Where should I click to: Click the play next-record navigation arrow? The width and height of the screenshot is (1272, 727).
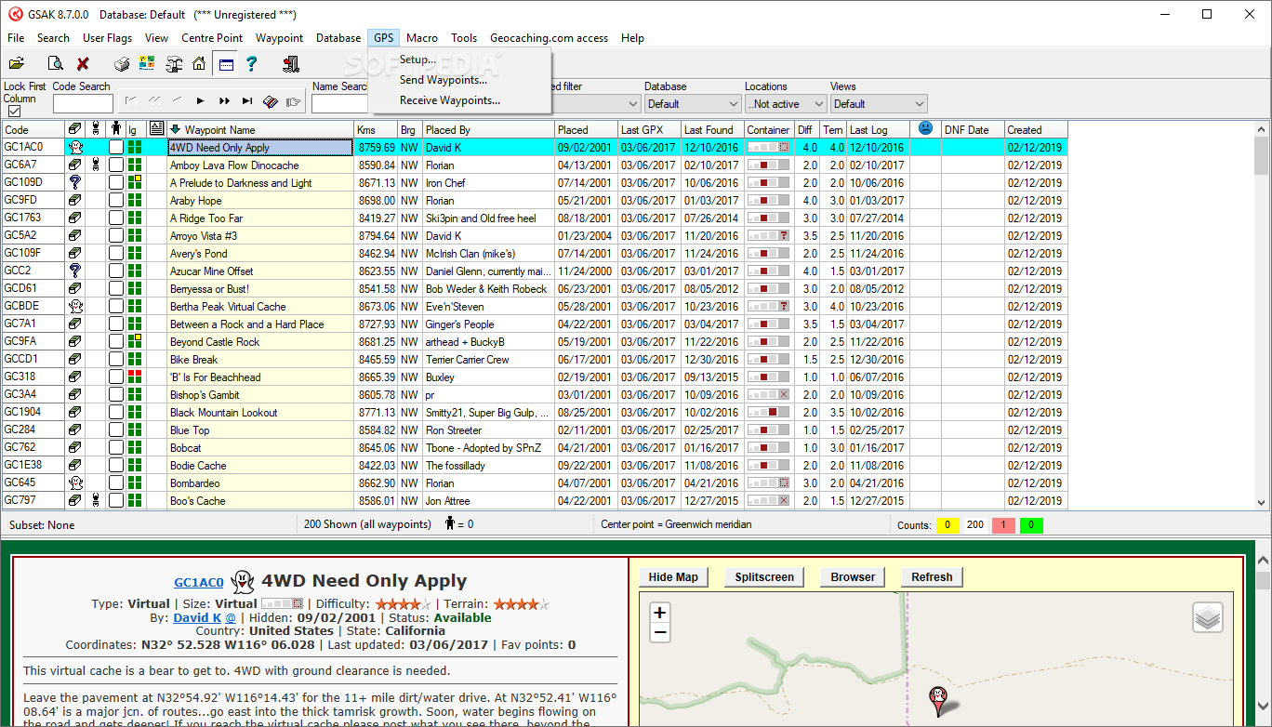click(x=200, y=100)
